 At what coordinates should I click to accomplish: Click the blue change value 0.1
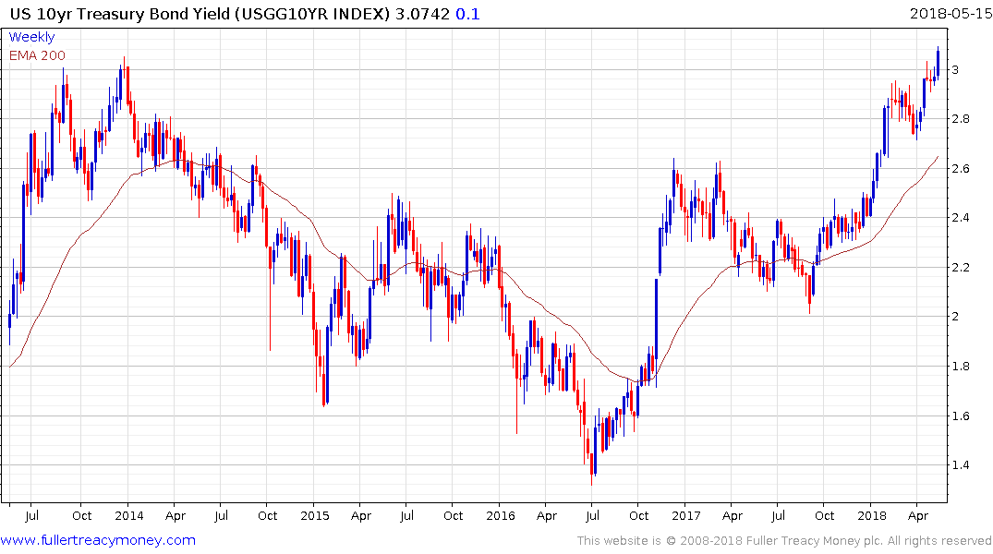point(467,14)
